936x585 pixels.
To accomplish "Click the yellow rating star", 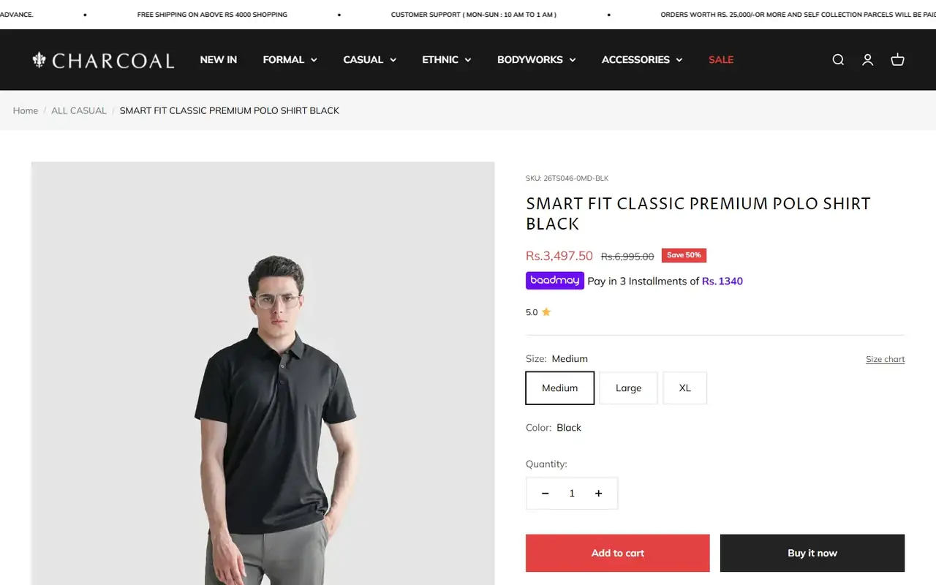I will (x=546, y=312).
